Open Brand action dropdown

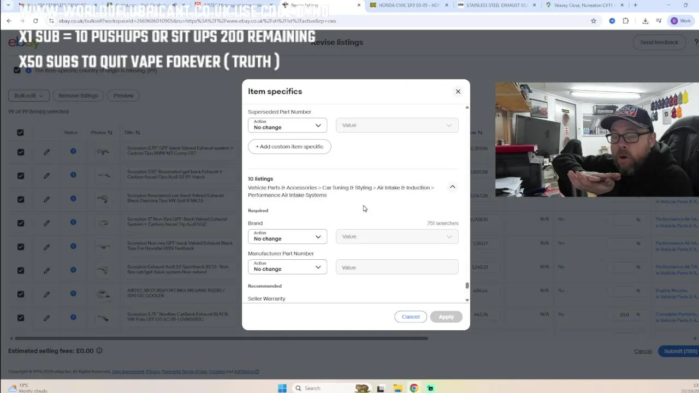coord(287,236)
